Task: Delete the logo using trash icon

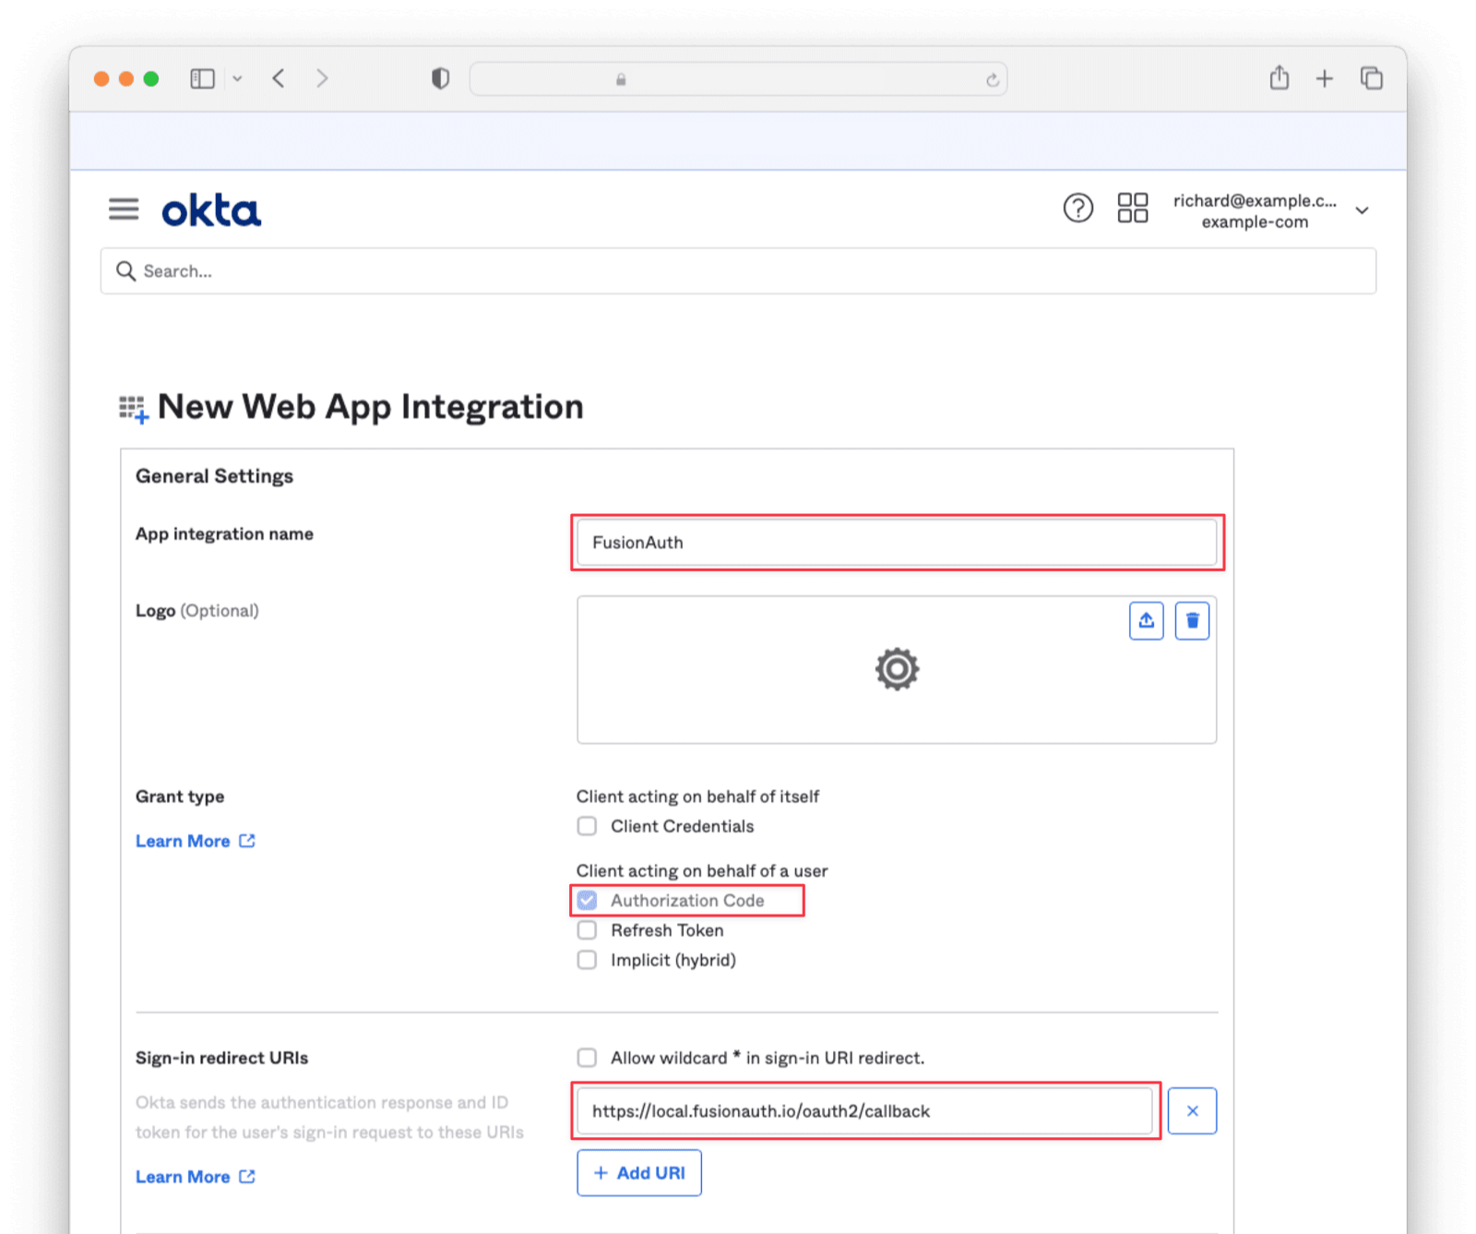Action: pyautogui.click(x=1192, y=621)
